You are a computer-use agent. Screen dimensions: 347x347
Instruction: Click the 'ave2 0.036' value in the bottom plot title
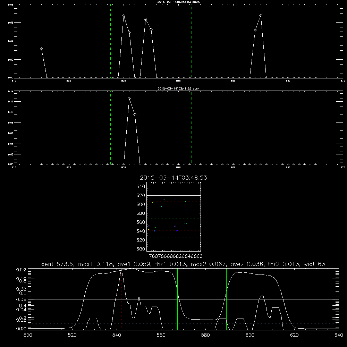click(247, 264)
